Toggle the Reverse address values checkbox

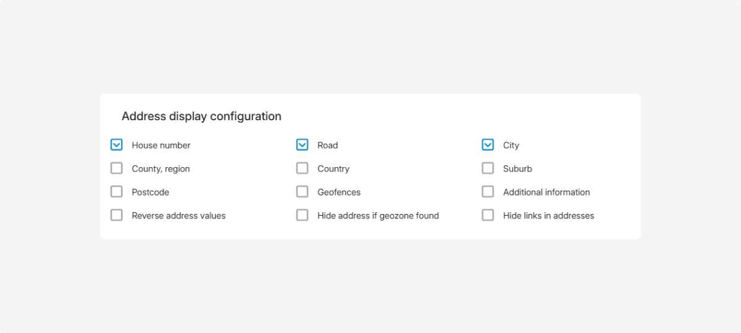(x=117, y=215)
